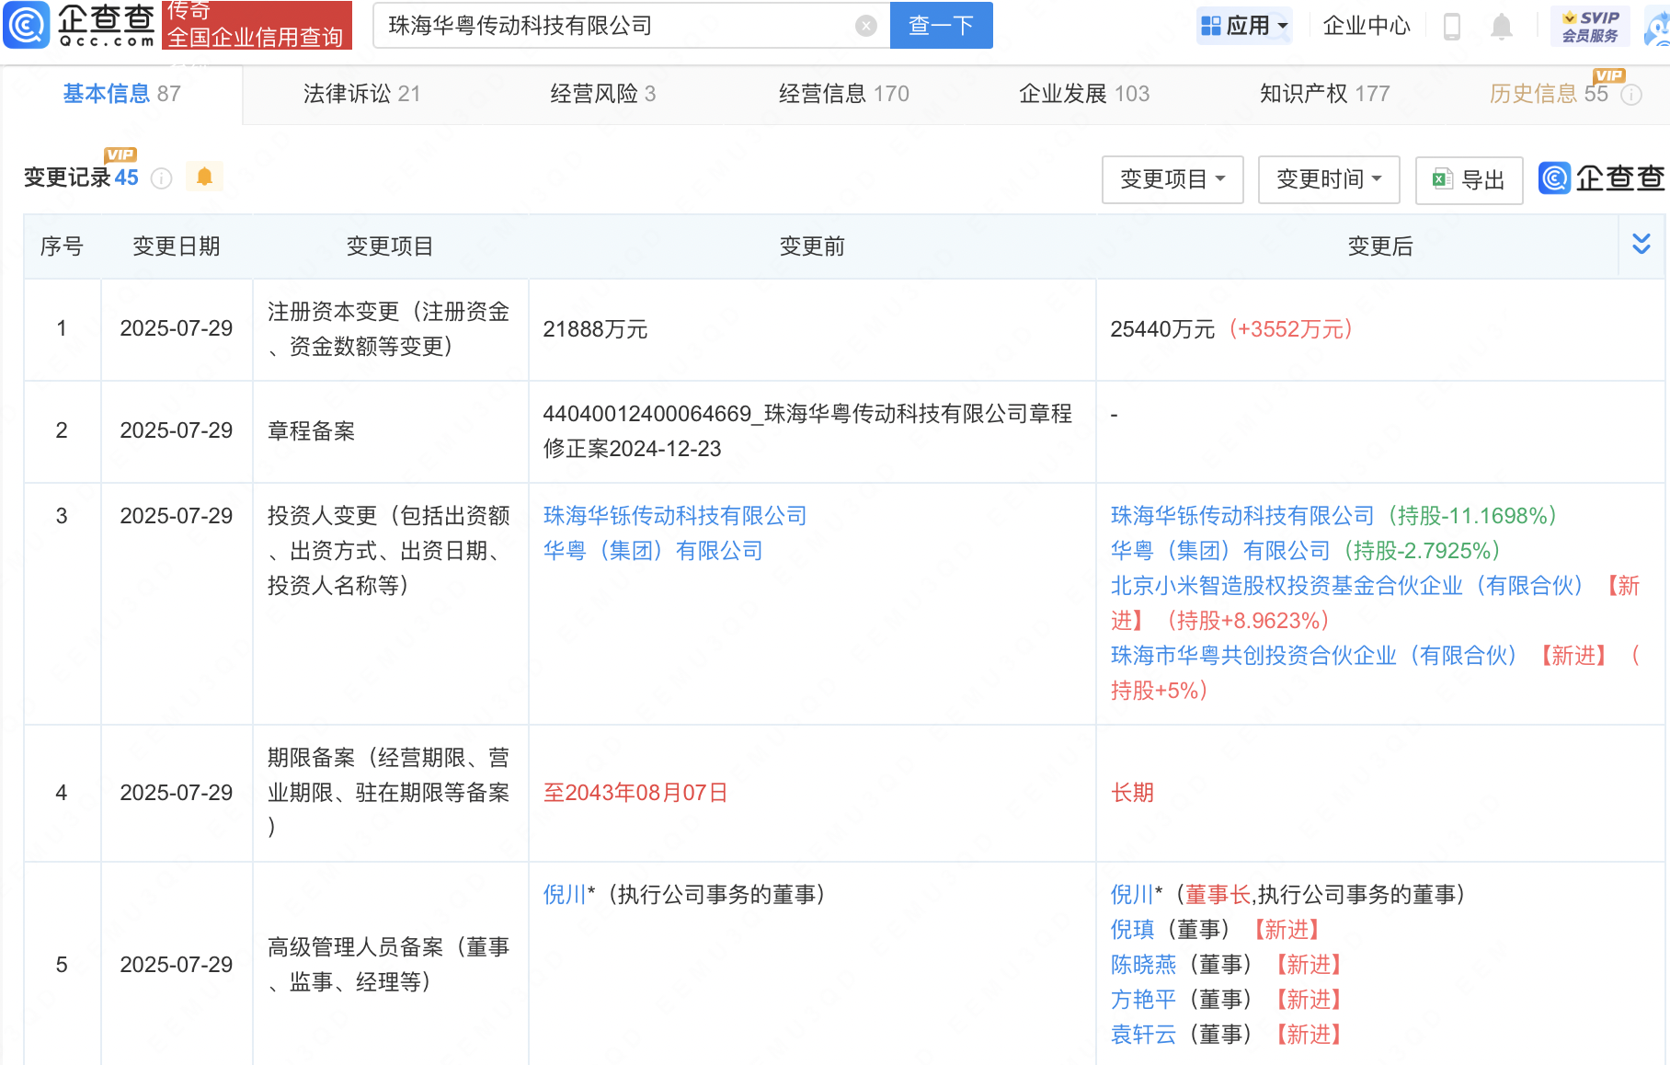Open 北京小米智造股权投资基金合伙企业 link
Image resolution: width=1670 pixels, height=1065 pixels.
(x=1347, y=586)
